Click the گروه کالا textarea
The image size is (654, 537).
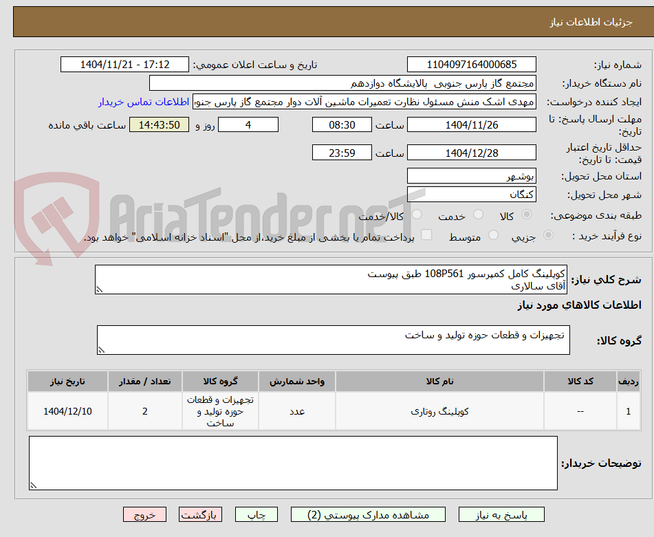(334, 340)
